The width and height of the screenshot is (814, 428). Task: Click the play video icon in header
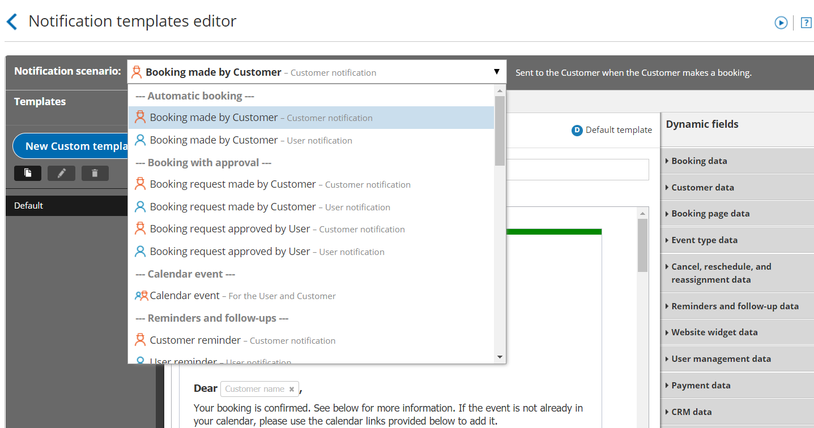[781, 23]
